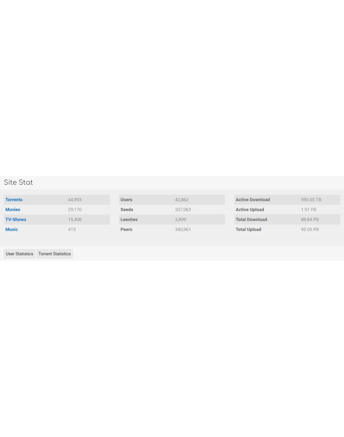Select the Total Upload label
The image size is (344, 437).
tap(248, 229)
